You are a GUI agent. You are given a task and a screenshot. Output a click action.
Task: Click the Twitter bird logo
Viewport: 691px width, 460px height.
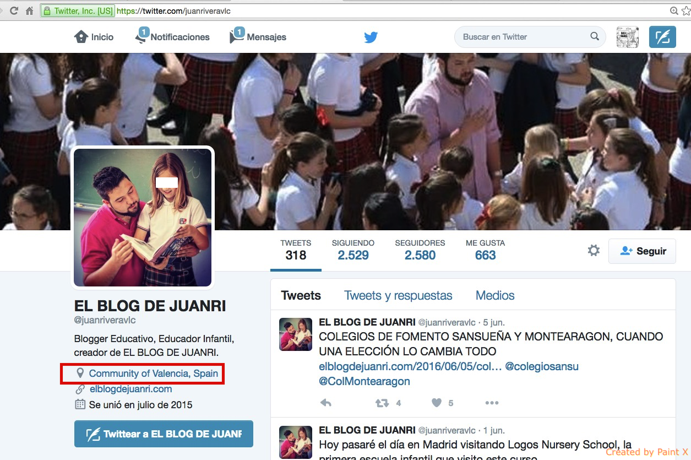click(x=371, y=37)
